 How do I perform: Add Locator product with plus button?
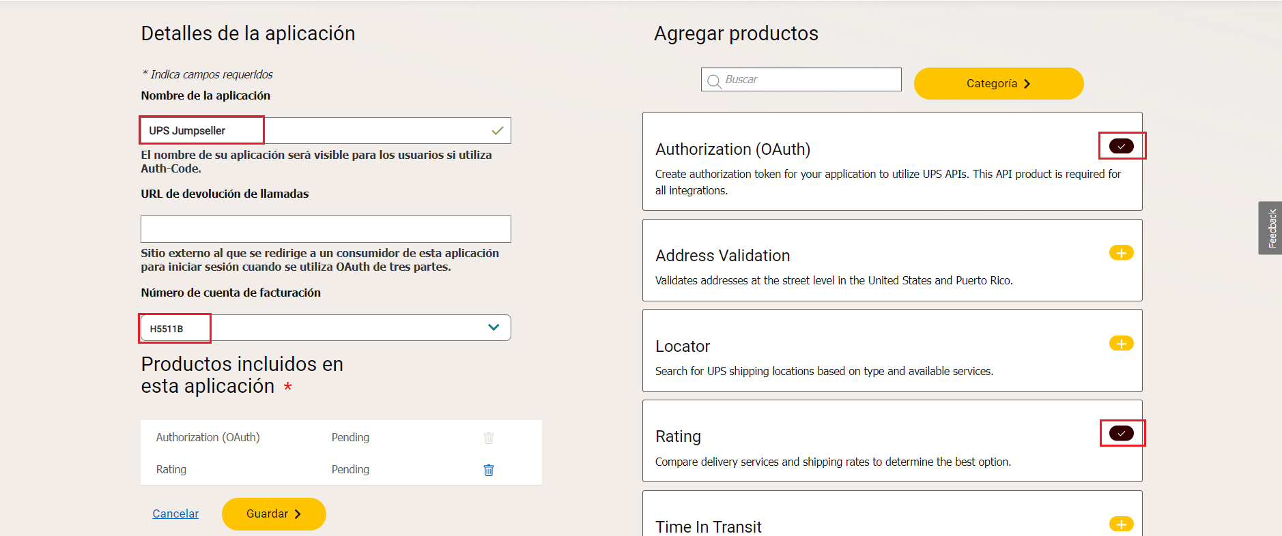tap(1121, 344)
